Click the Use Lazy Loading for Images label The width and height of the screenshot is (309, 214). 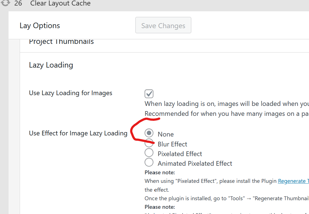71,93
